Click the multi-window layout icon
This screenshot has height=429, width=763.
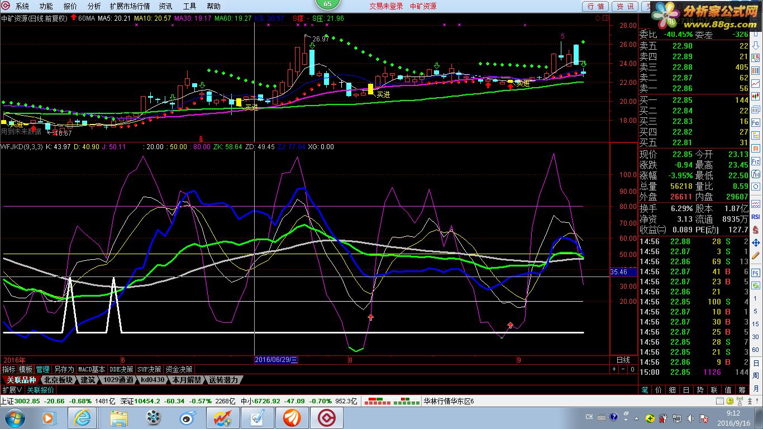point(756,109)
